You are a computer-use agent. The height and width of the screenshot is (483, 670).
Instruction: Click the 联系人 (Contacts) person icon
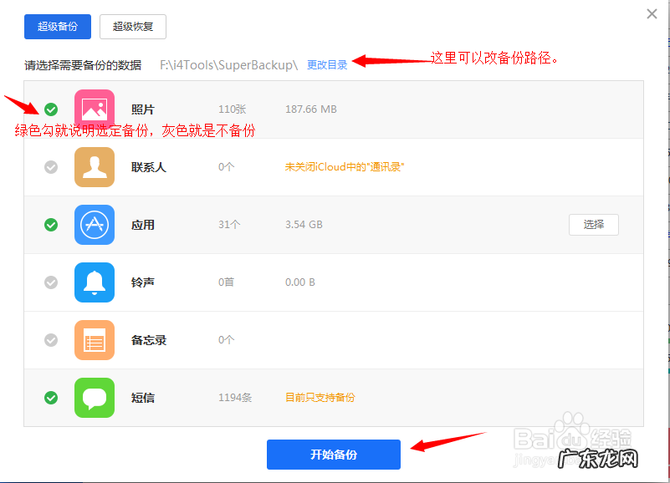[x=94, y=167]
